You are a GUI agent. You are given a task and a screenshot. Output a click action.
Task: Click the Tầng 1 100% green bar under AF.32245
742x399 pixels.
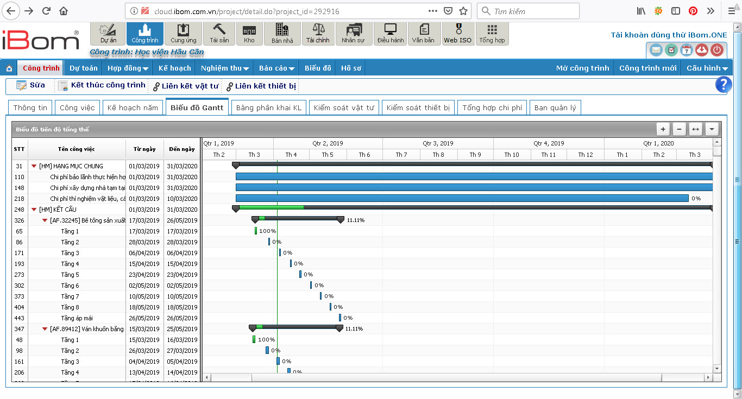[256, 231]
